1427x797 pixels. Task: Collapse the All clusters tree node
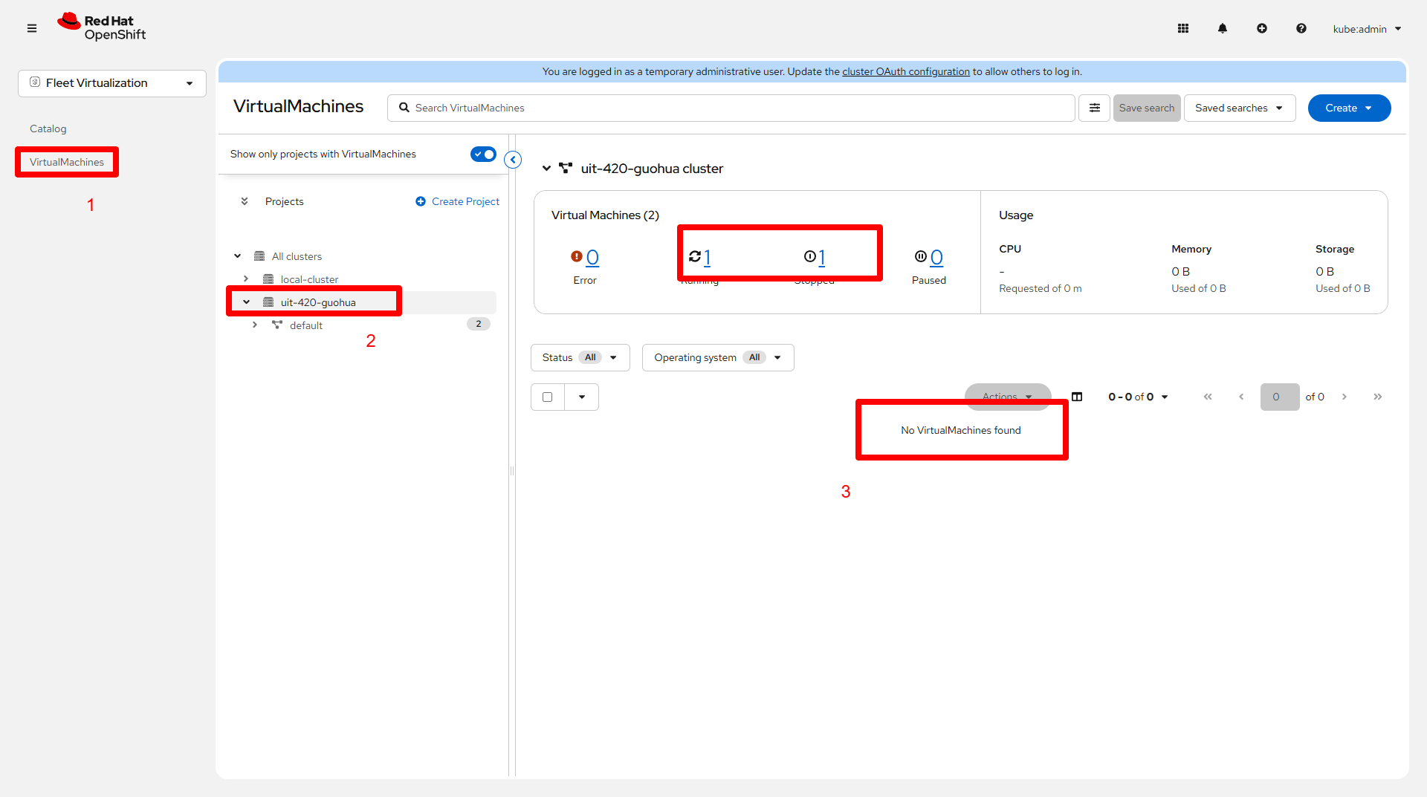point(238,256)
